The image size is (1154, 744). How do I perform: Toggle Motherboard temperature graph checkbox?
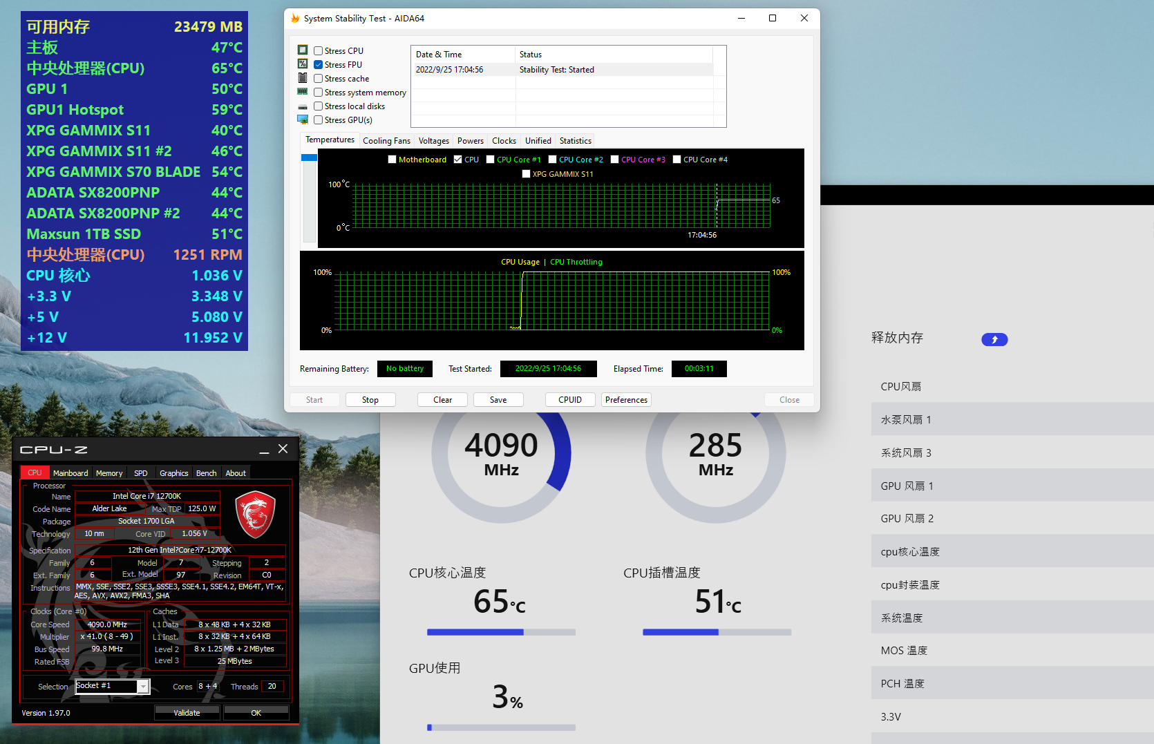pos(392,160)
